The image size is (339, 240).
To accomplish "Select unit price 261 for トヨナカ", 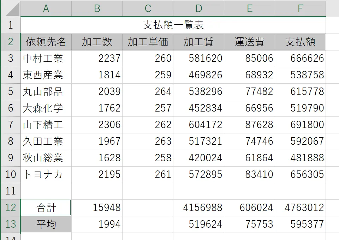I will [x=148, y=175].
